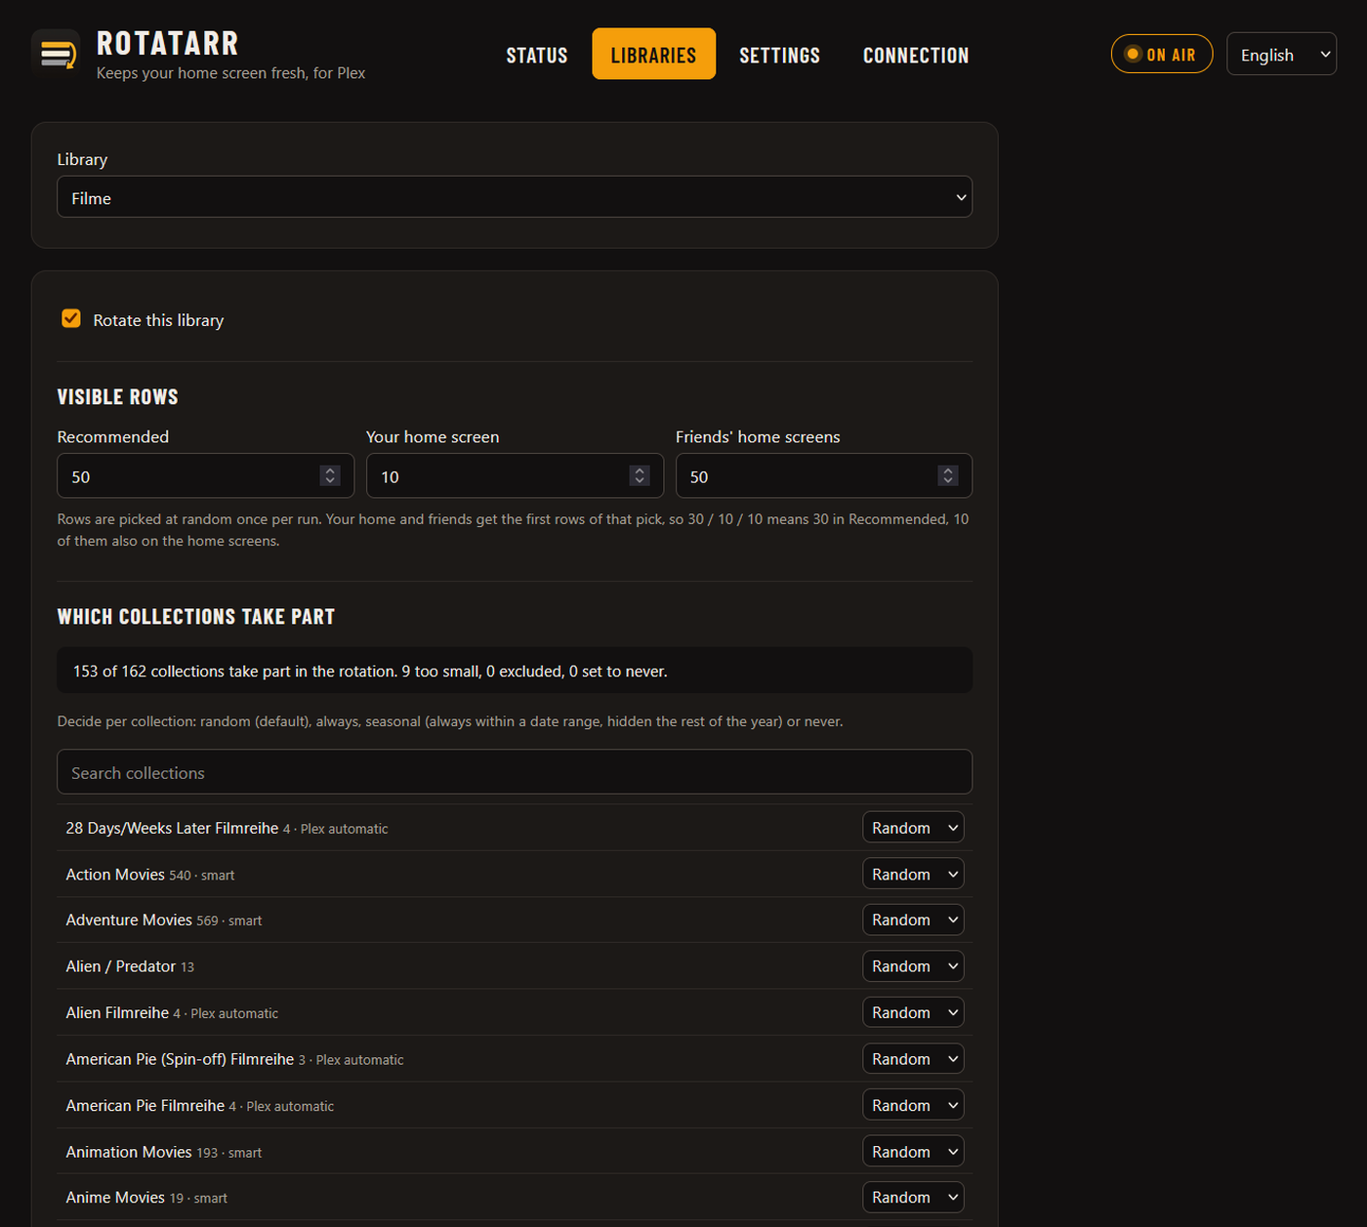Viewport: 1367px width, 1227px height.
Task: Focus the Friends' home screens rows field
Action: click(824, 476)
